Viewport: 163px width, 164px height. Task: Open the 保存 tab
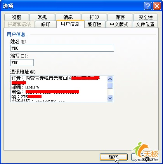tap(120, 17)
